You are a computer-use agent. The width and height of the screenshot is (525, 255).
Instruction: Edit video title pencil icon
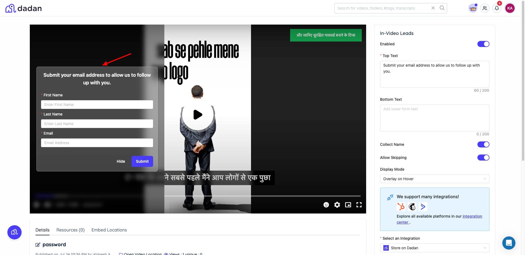point(38,245)
